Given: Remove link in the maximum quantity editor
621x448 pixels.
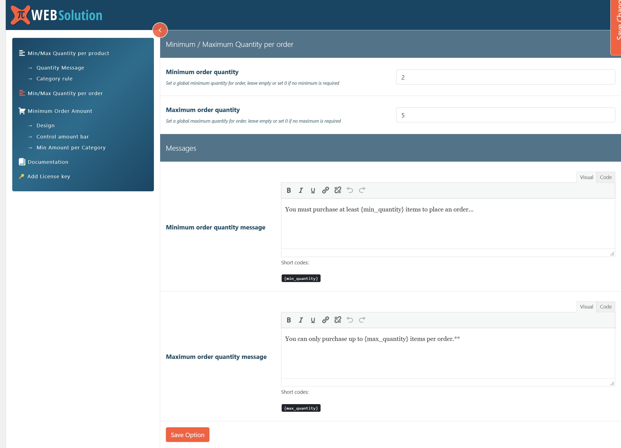Looking at the screenshot, I should coord(338,320).
